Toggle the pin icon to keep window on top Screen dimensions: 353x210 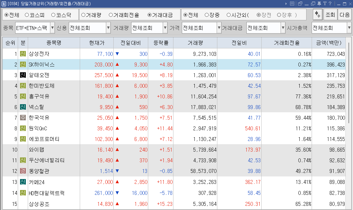(319, 4)
